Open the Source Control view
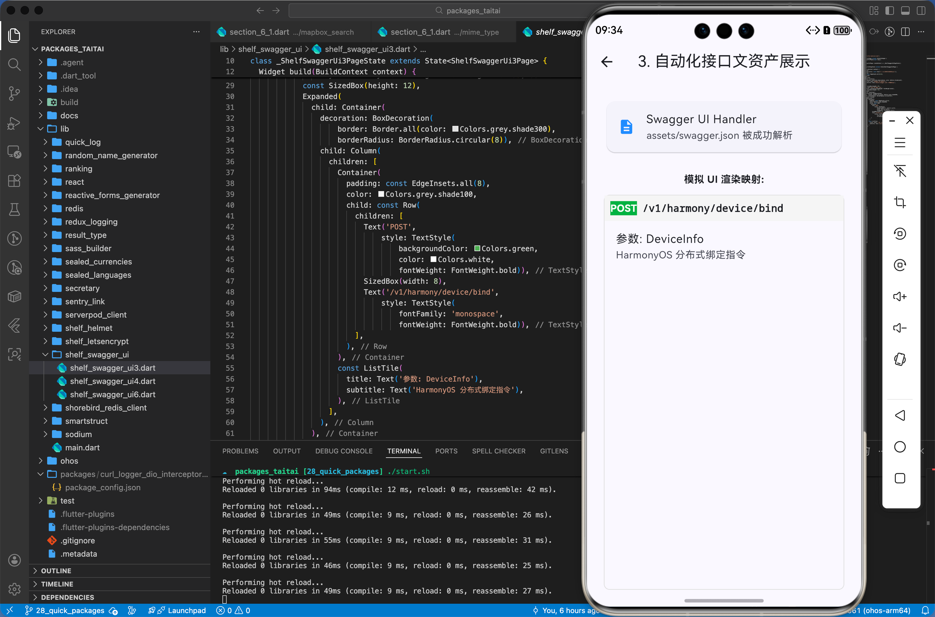Viewport: 935px width, 617px height. coord(14,93)
